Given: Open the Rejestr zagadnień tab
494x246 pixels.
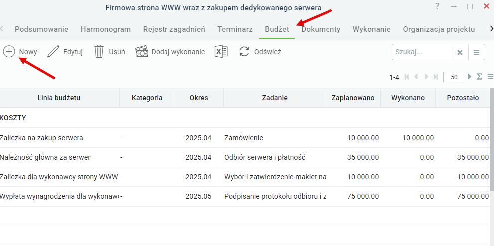Looking at the screenshot, I should coord(174,29).
